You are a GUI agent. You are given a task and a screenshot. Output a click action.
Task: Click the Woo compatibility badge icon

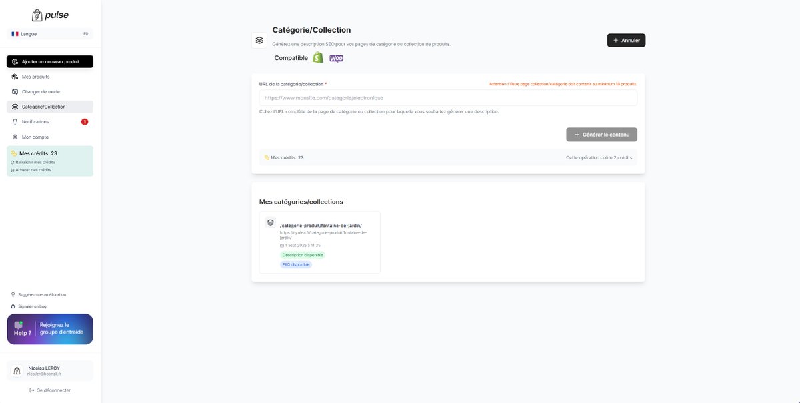click(336, 58)
